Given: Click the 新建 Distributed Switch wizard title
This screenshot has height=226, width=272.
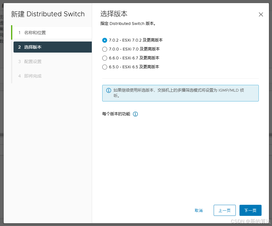Looking at the screenshot, I should pyautogui.click(x=48, y=14).
